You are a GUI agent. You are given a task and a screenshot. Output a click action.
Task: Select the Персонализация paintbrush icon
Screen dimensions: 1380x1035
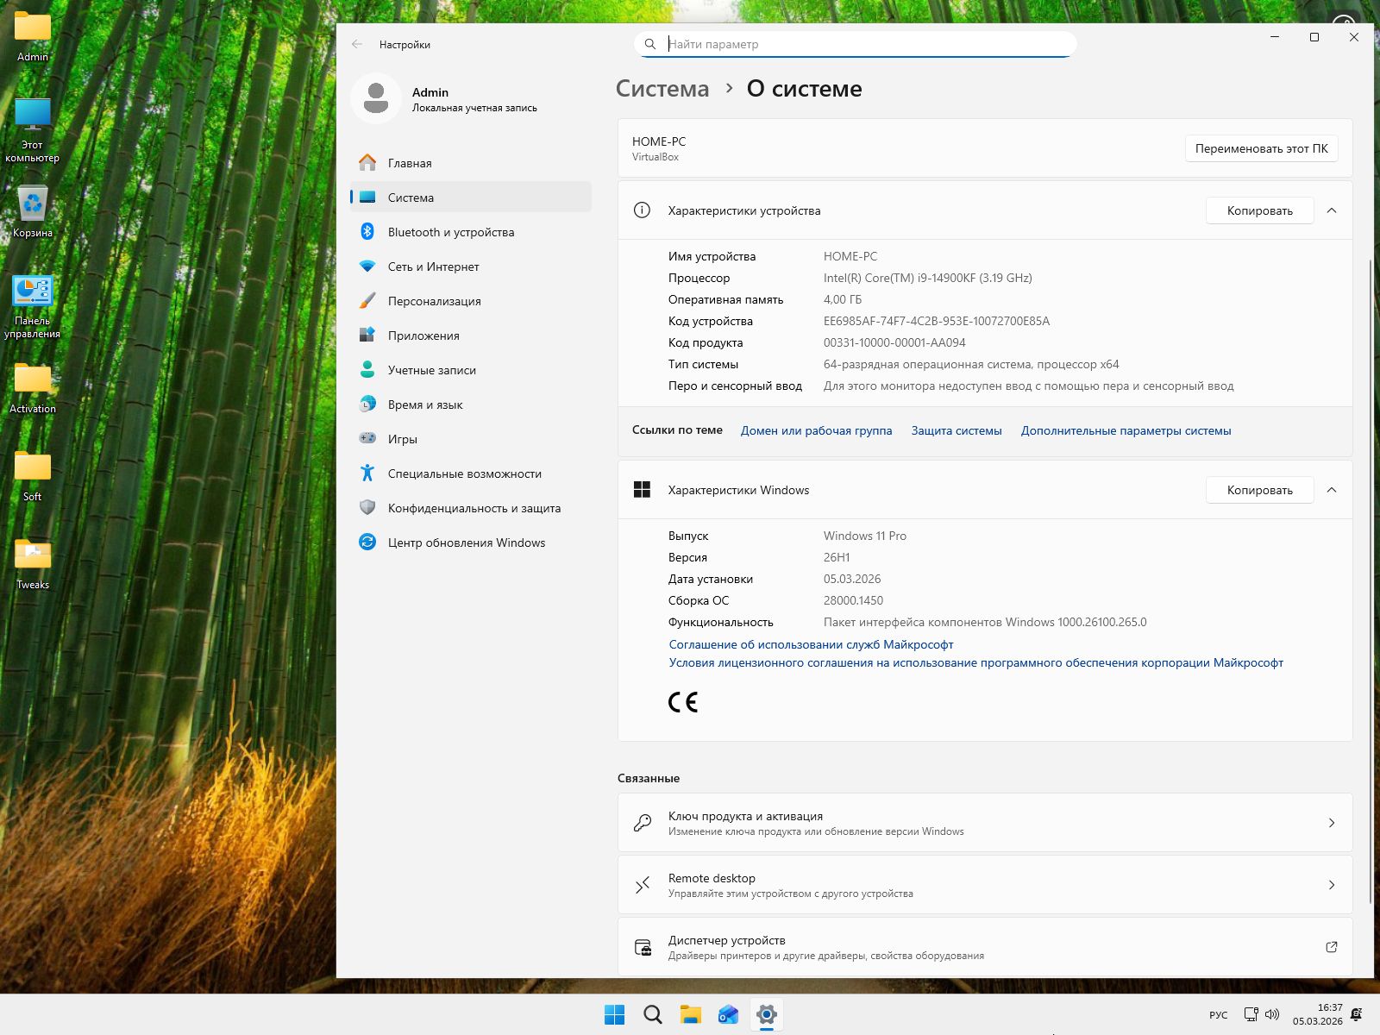point(367,301)
